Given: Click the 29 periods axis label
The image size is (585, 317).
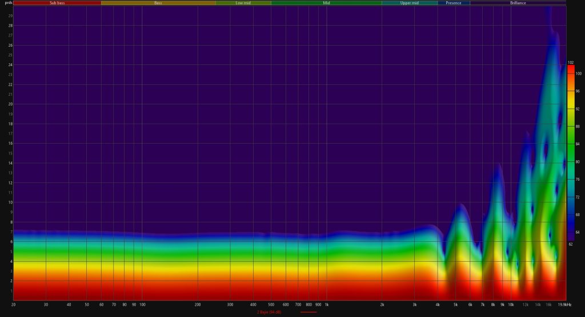Looking at the screenshot, I should coord(10,15).
